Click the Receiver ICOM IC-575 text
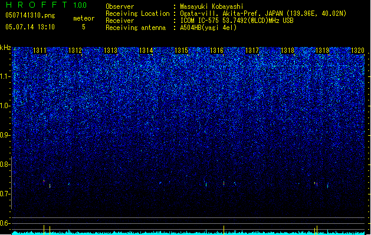371x235 pixels. tap(237, 21)
